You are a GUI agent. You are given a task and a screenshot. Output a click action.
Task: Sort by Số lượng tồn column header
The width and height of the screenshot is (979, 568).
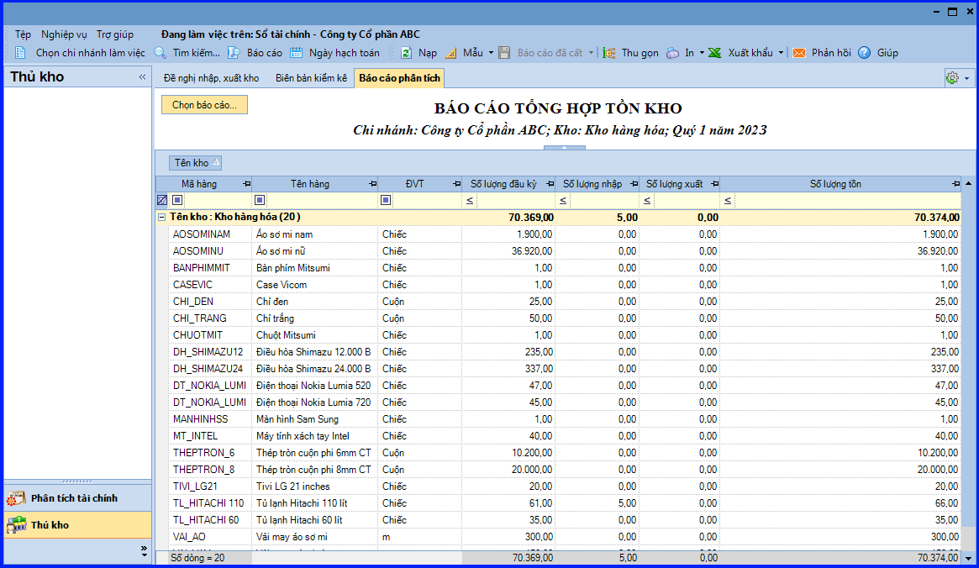[x=835, y=184]
